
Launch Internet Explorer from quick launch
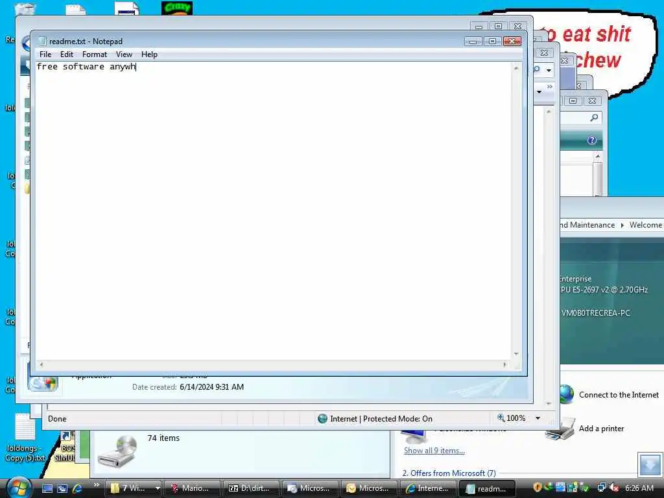tap(78, 488)
